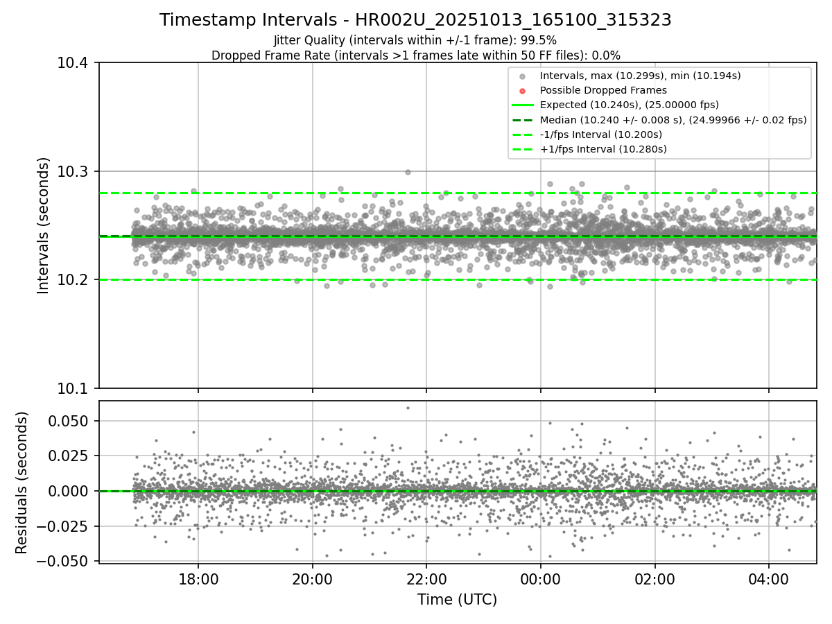The image size is (832, 624).
Task: Click the 10.4 tick label on Intervals axis
Action: coord(74,63)
